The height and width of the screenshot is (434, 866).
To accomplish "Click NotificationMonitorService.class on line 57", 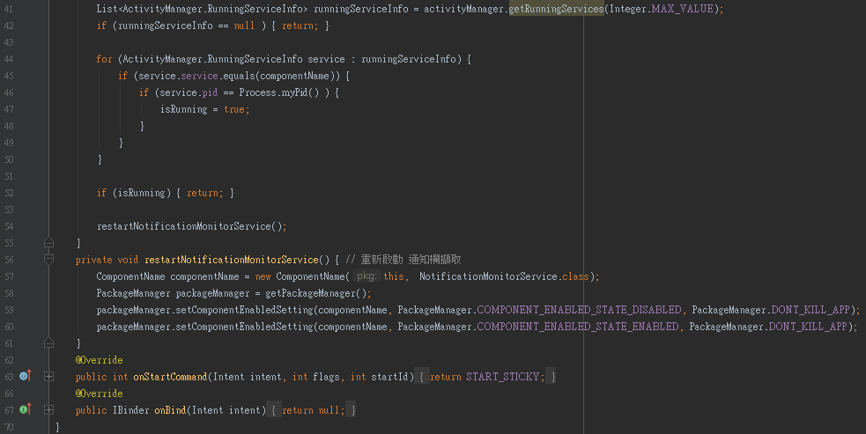I will coord(504,276).
